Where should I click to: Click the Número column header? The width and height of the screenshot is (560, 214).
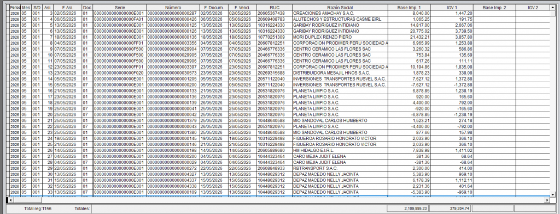tap(173, 8)
